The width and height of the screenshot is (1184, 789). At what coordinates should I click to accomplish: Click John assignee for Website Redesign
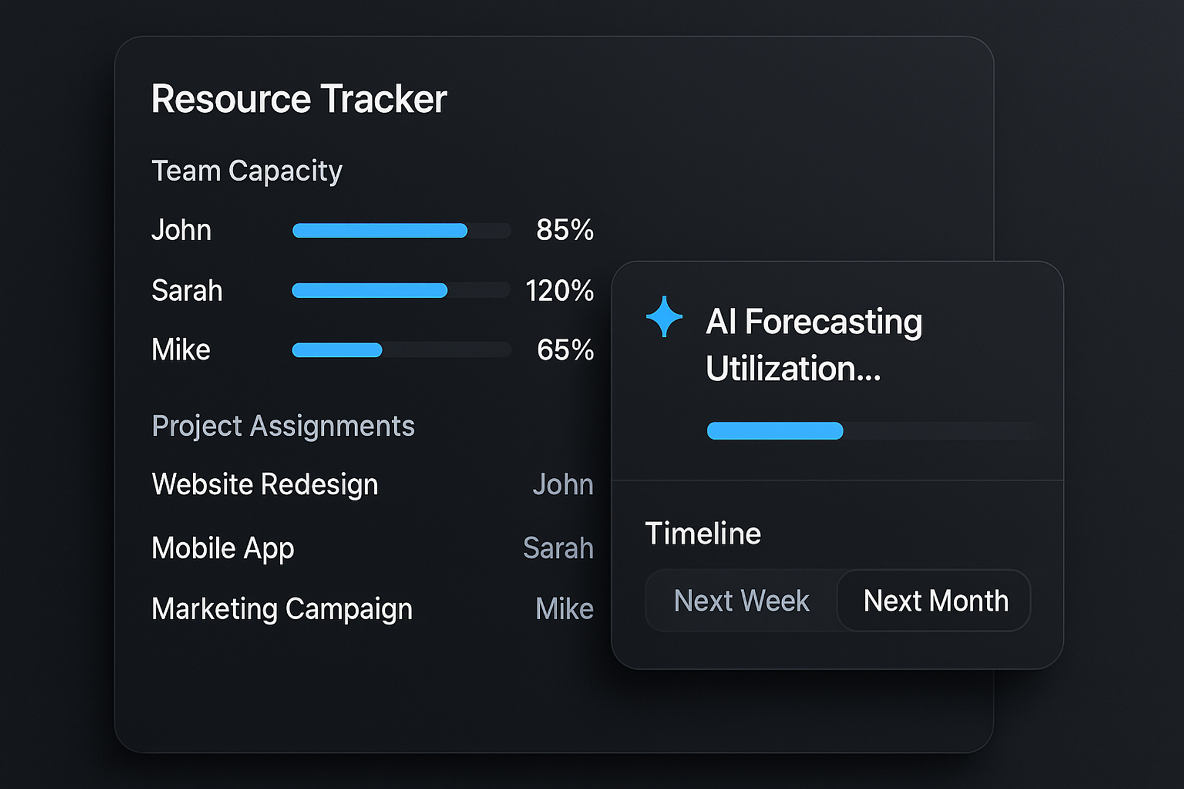coord(562,484)
